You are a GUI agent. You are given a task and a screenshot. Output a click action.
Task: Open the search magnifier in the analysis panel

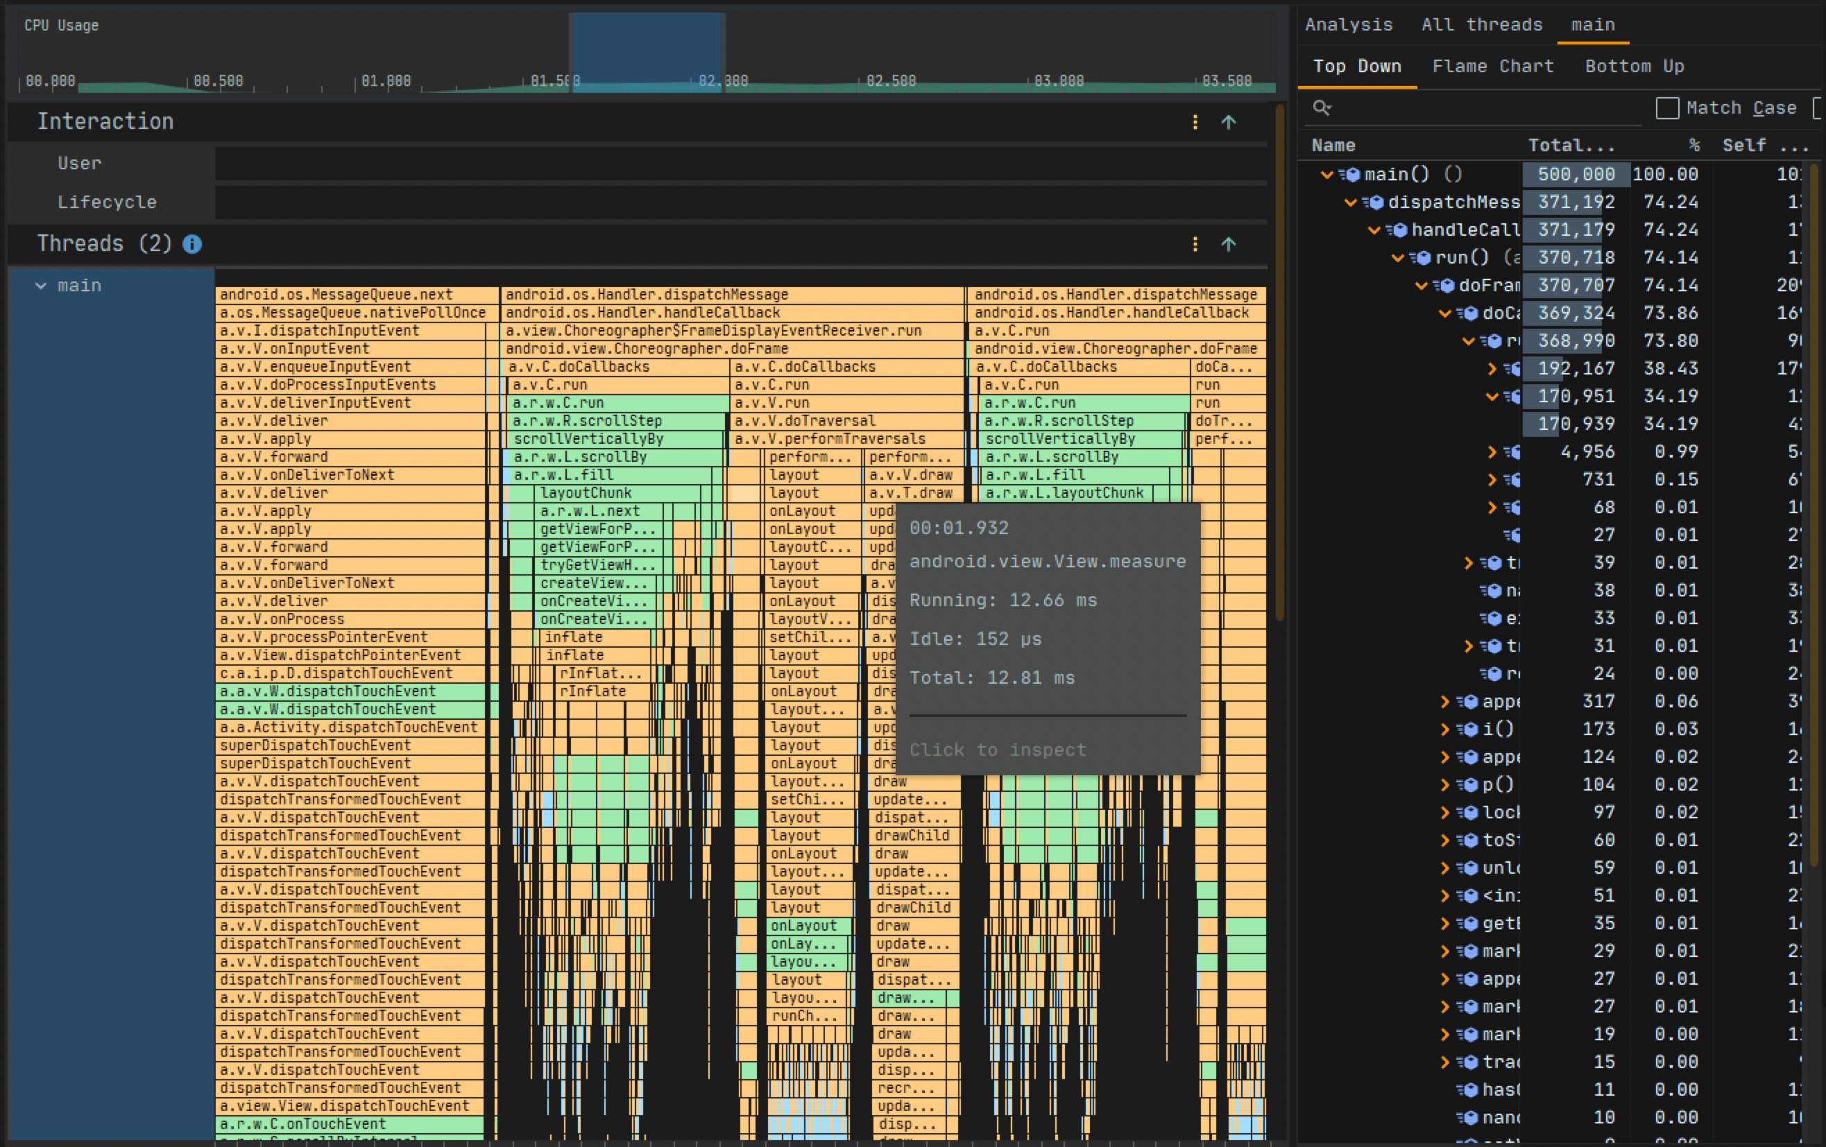(x=1321, y=107)
